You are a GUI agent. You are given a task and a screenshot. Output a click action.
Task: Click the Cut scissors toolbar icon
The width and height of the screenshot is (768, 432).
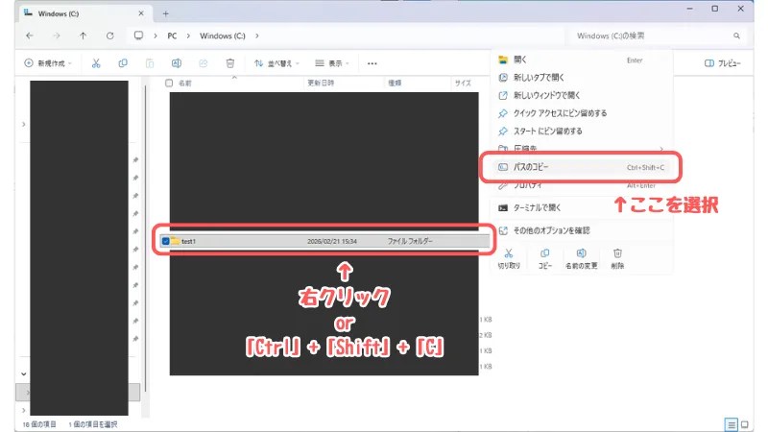(96, 63)
